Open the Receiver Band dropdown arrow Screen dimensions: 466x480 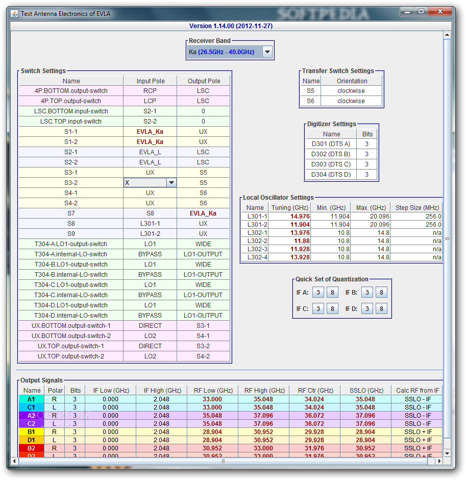tap(267, 52)
